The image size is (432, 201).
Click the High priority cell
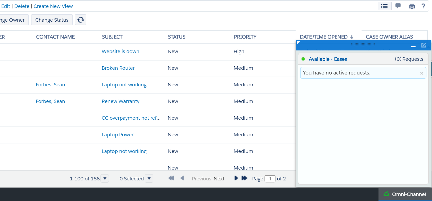point(239,52)
